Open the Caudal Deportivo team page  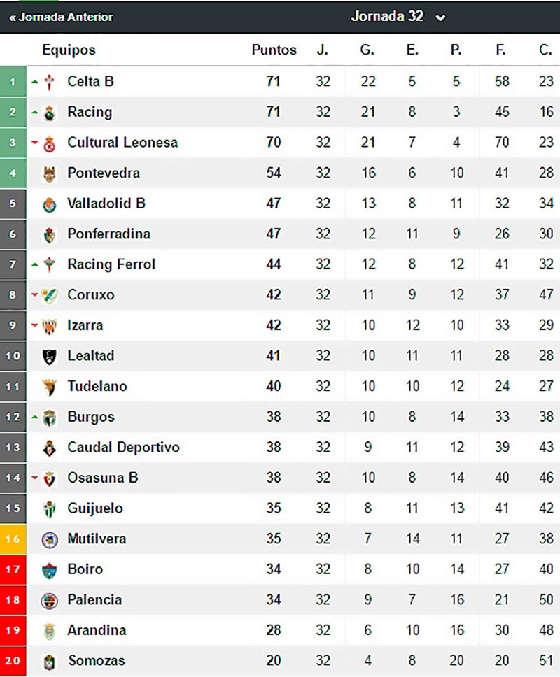(122, 447)
